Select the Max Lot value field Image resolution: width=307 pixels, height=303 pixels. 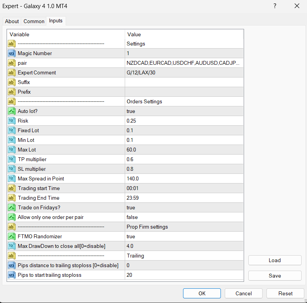184,150
